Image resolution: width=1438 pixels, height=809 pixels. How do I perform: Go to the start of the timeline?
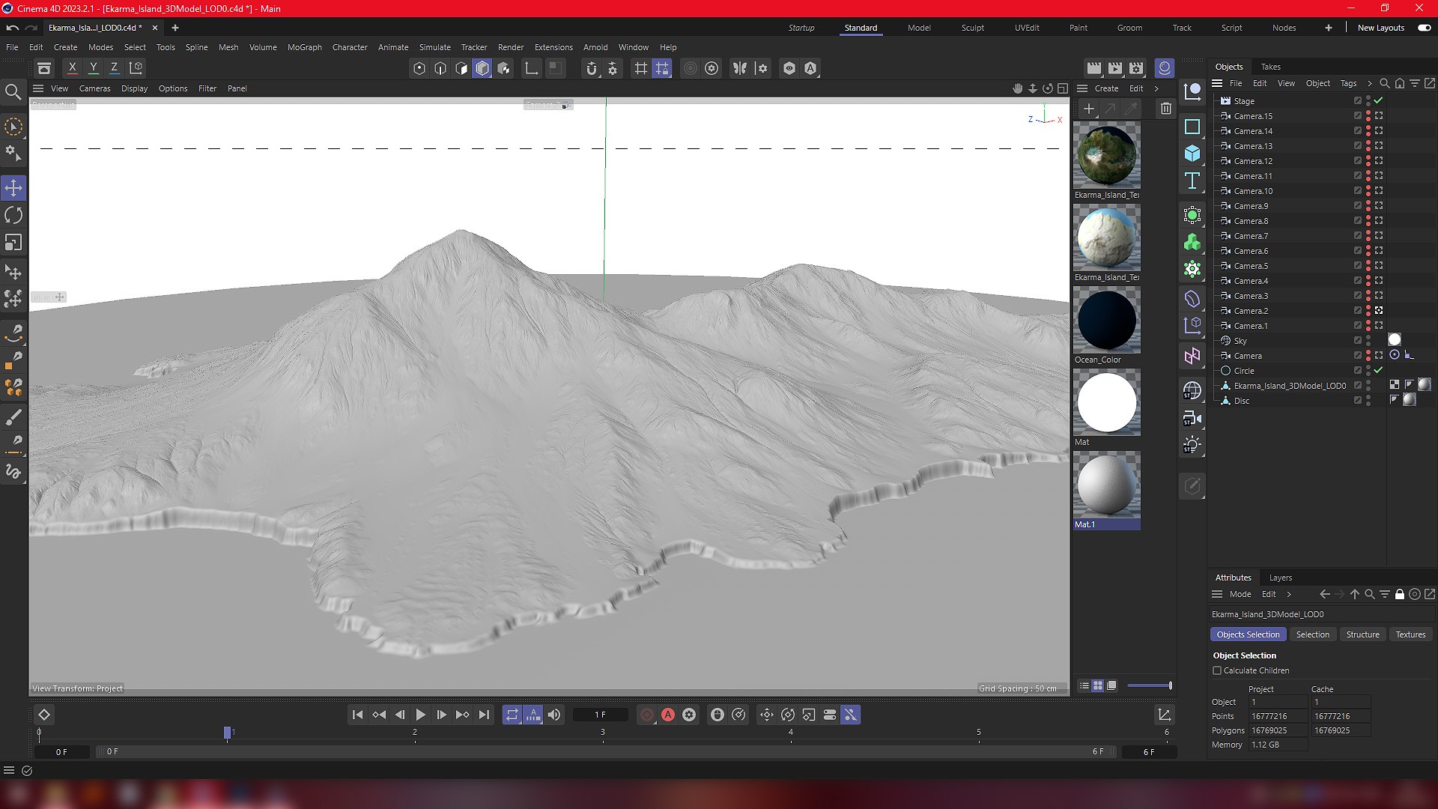coord(357,715)
